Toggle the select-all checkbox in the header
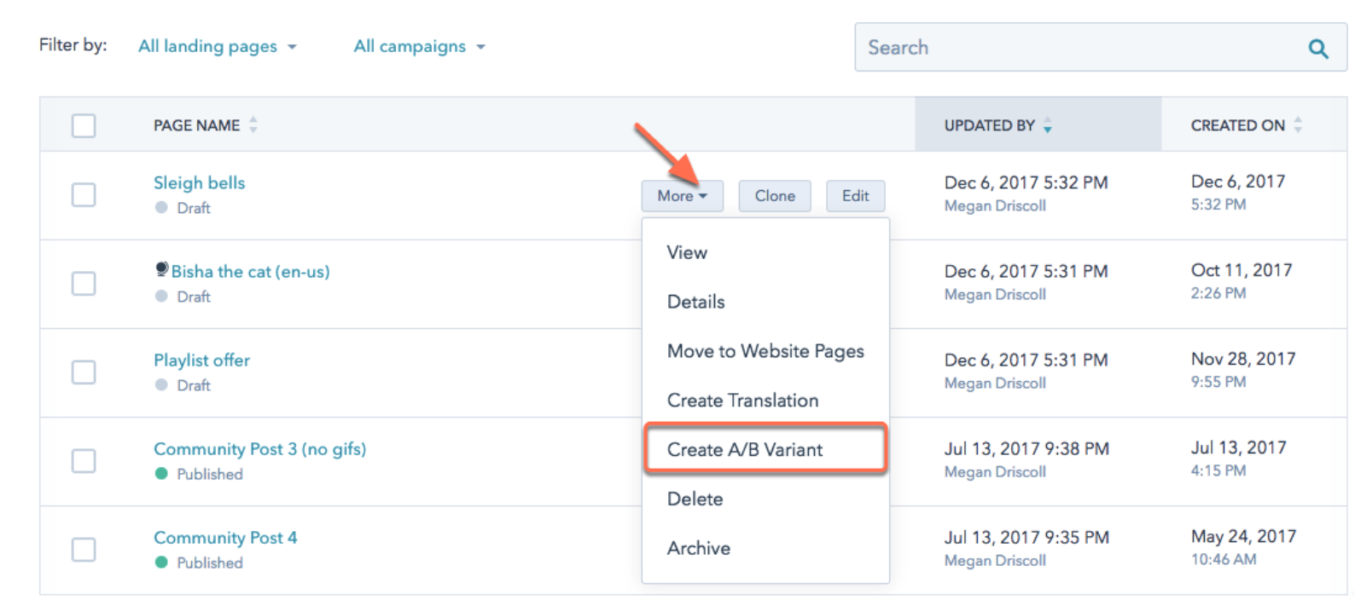This screenshot has height=600, width=1355. [x=84, y=126]
